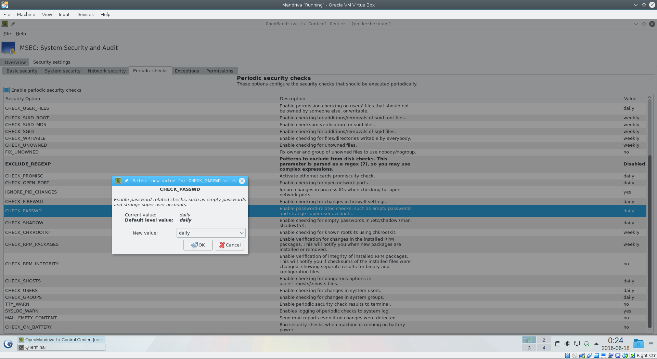This screenshot has height=359, width=657.
Task: Click the pin icon in the CHECK_PASSWD dialog title
Action: (x=126, y=181)
